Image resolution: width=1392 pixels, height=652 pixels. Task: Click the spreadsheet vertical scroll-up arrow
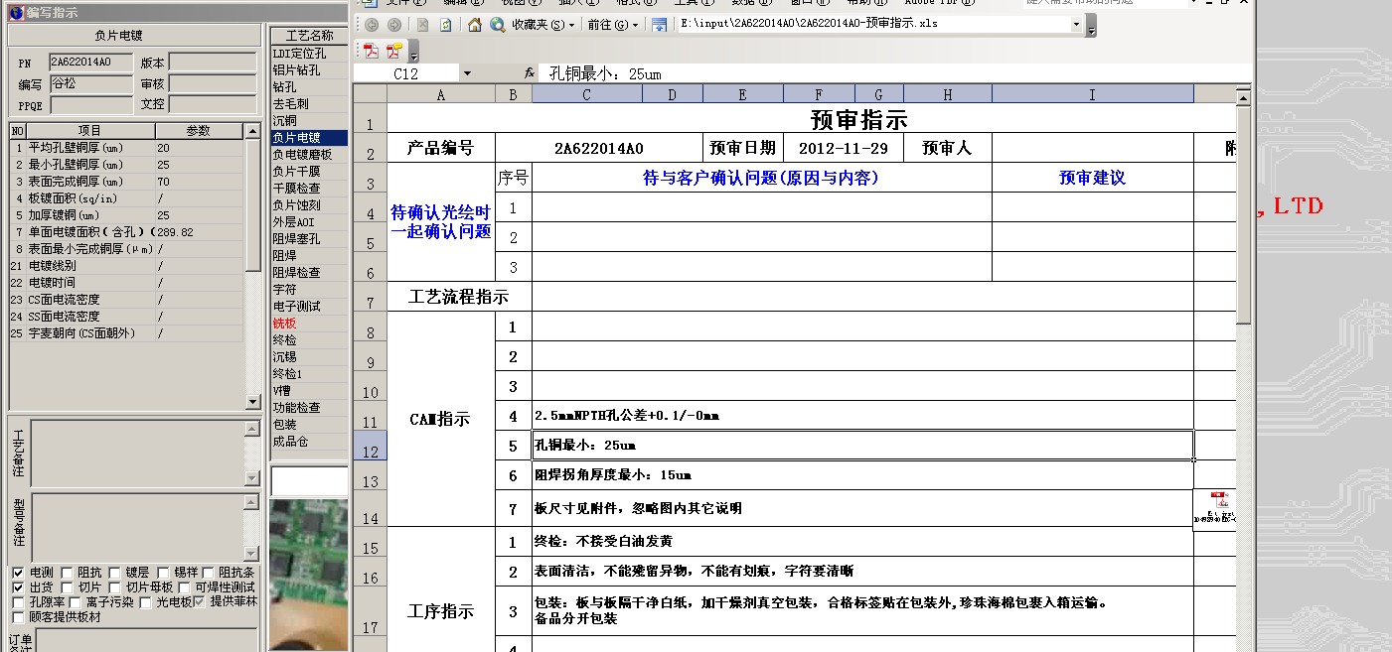[x=1242, y=96]
